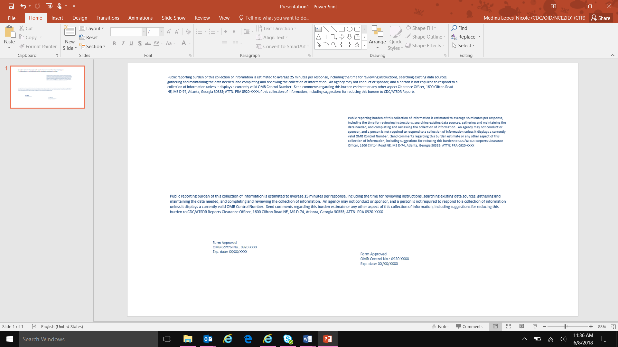The height and width of the screenshot is (347, 618).
Task: Click the Undo arrow icon
Action: coord(23,6)
